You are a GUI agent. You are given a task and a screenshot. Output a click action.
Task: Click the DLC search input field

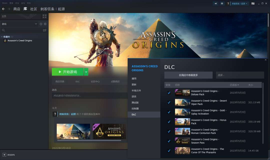[240, 75]
